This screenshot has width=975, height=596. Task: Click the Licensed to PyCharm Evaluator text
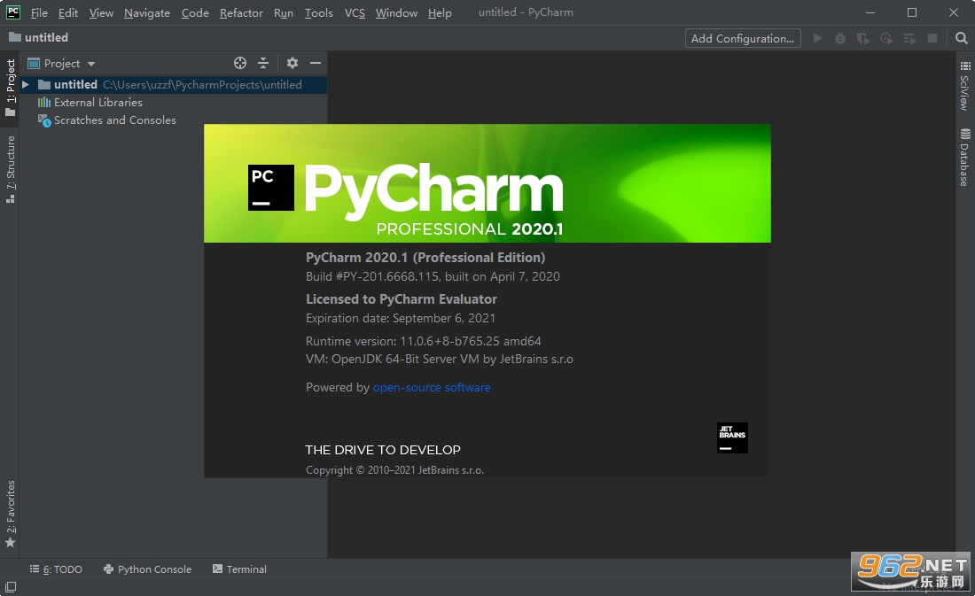click(x=401, y=299)
